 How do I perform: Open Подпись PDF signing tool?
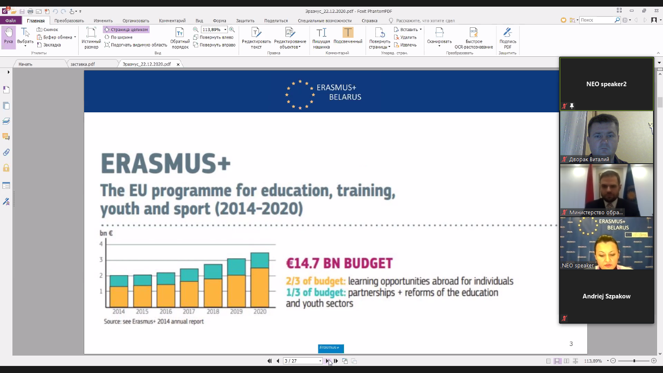click(x=508, y=38)
